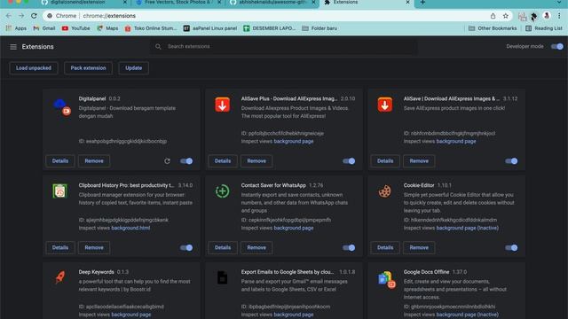Open the Chrome profile avatar
This screenshot has width=568, height=319.
tap(547, 16)
